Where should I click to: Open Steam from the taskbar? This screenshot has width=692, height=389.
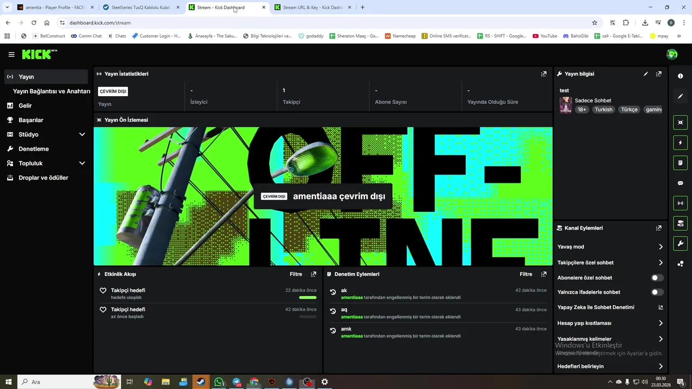[x=201, y=382]
